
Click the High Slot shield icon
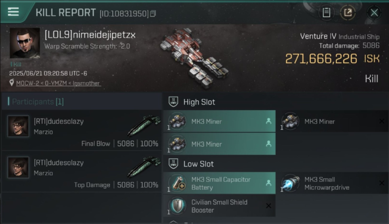tap(173, 102)
